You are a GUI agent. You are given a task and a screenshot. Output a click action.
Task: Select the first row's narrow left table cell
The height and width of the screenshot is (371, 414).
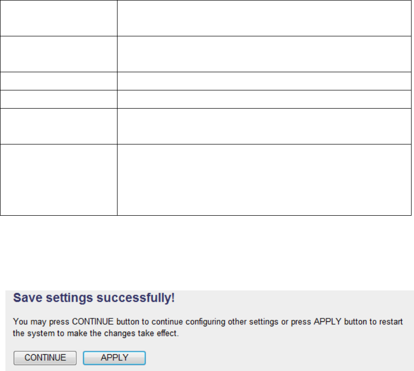pos(59,18)
